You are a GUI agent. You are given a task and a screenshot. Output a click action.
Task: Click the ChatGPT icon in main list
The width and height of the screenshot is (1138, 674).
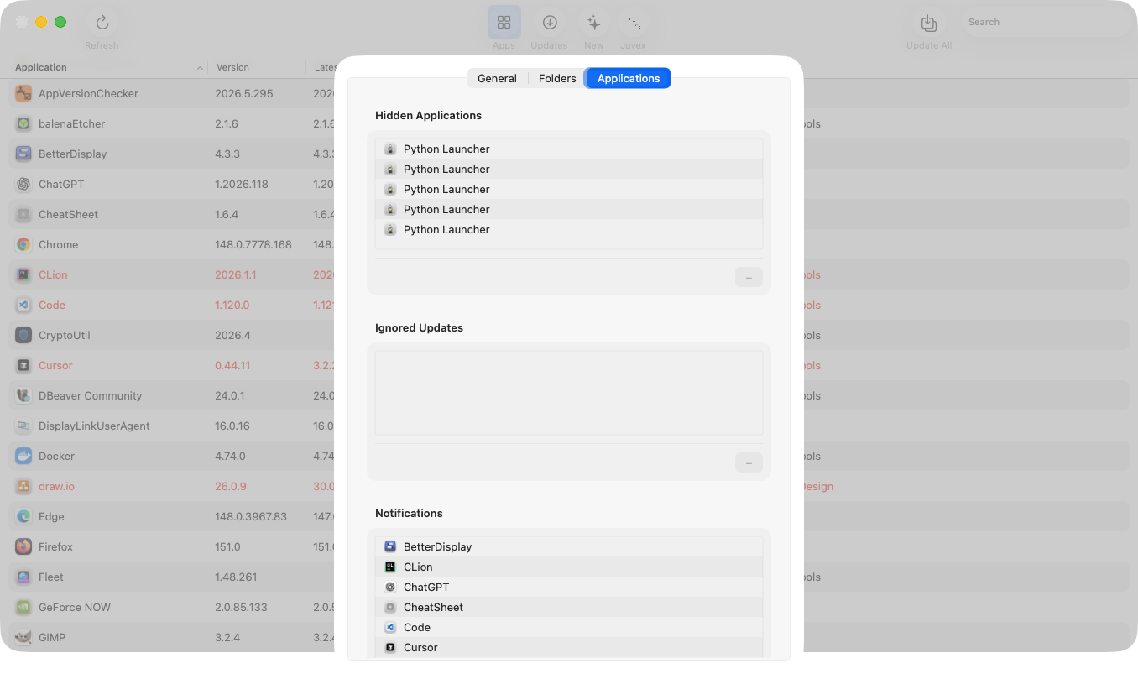[x=23, y=184]
